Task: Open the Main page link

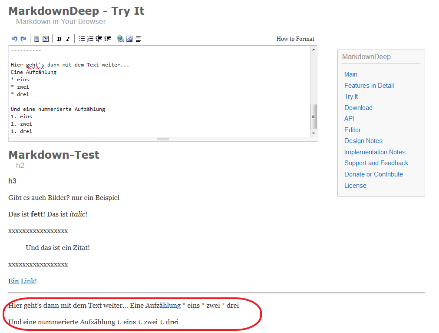Action: point(350,74)
